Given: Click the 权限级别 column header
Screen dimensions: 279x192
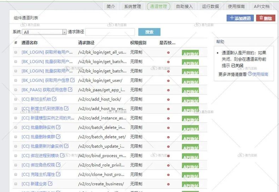Looking at the screenshot, I should 138,43.
